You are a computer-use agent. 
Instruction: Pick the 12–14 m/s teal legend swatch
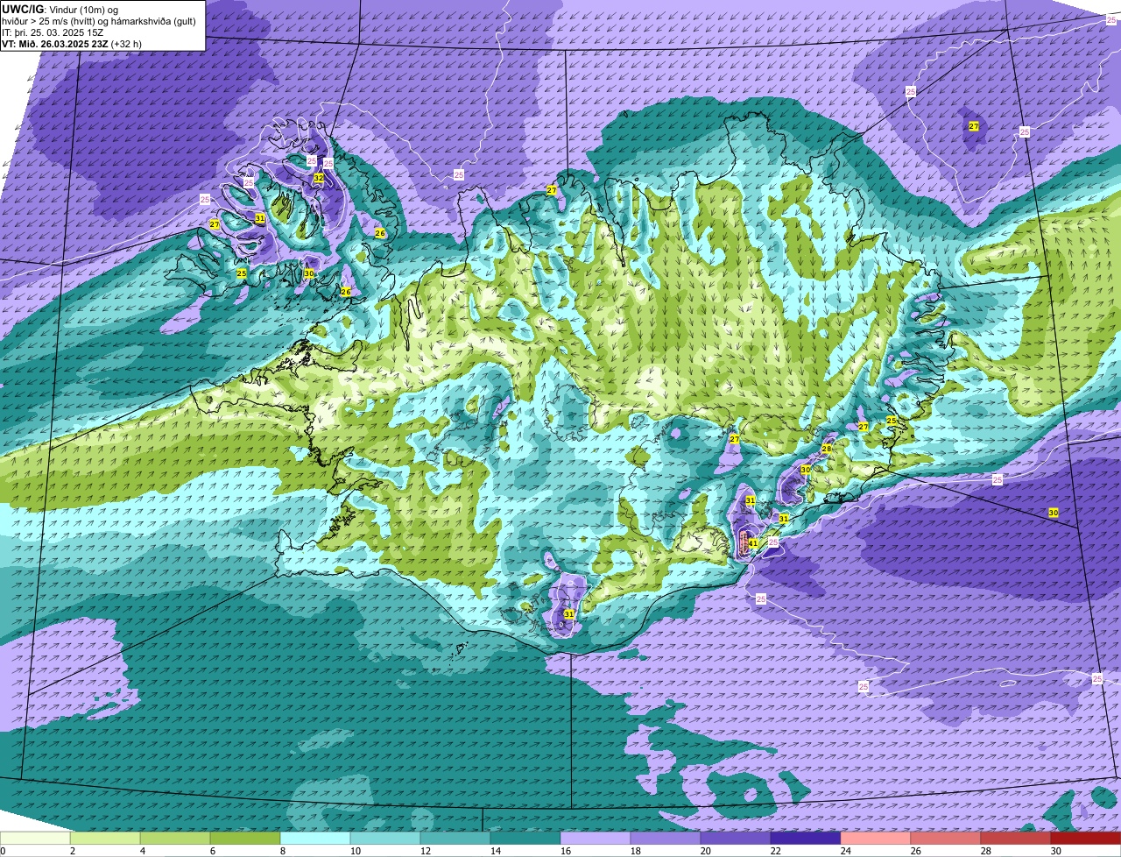coord(455,838)
